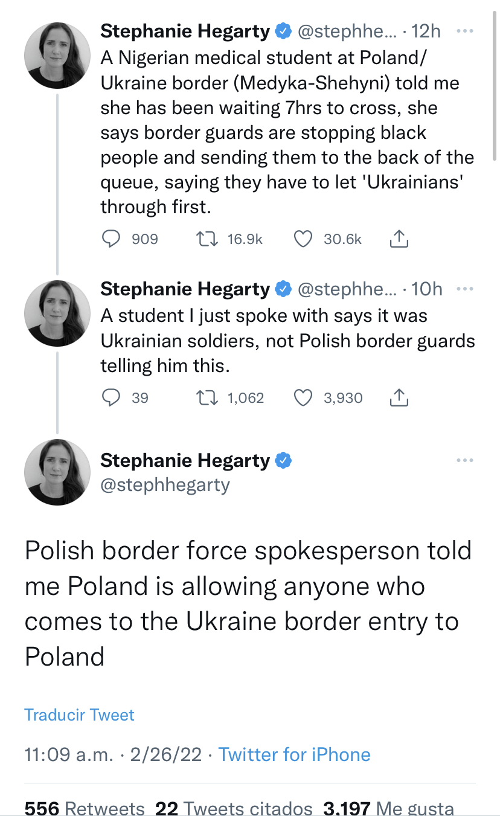Screen dimensions: 500x816
Task: Reply to the Ukrainian soldiers tweet
Action: point(111,397)
